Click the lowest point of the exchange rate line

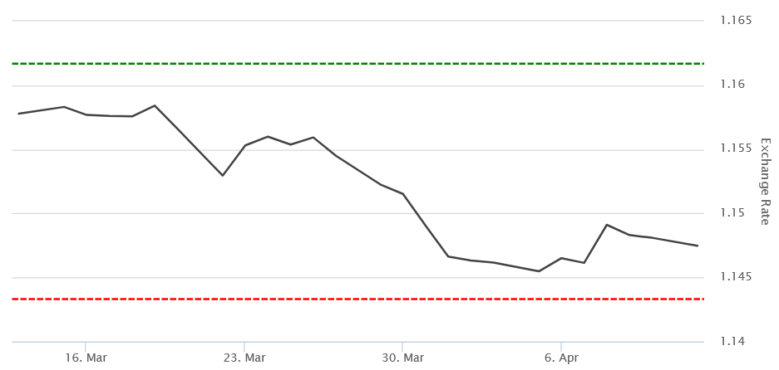539,271
